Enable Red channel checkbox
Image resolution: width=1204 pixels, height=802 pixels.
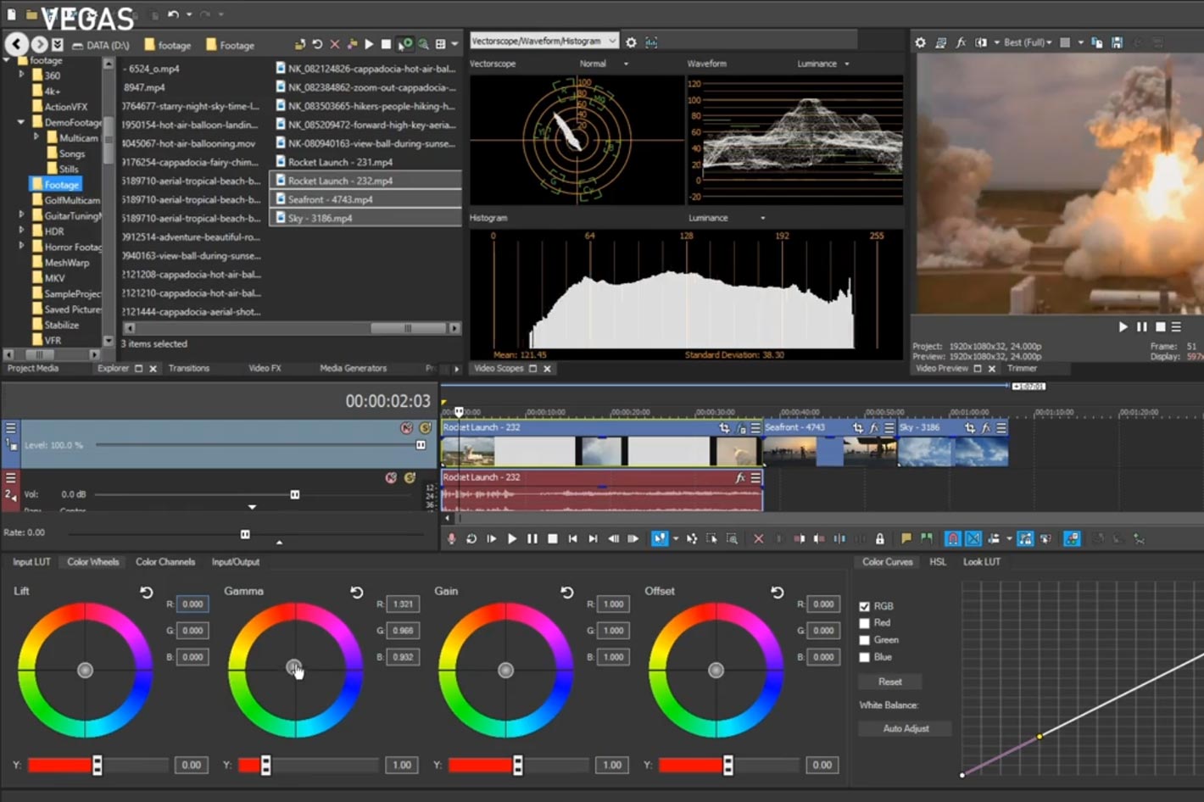point(865,623)
